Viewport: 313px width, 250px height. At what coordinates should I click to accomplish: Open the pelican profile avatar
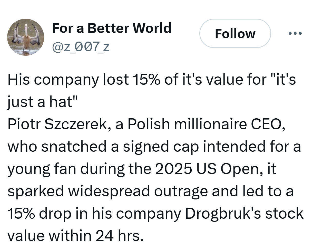tap(25, 37)
